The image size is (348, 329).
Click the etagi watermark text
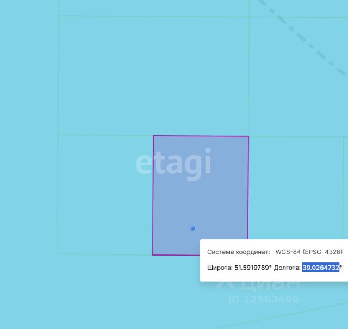coord(173,164)
